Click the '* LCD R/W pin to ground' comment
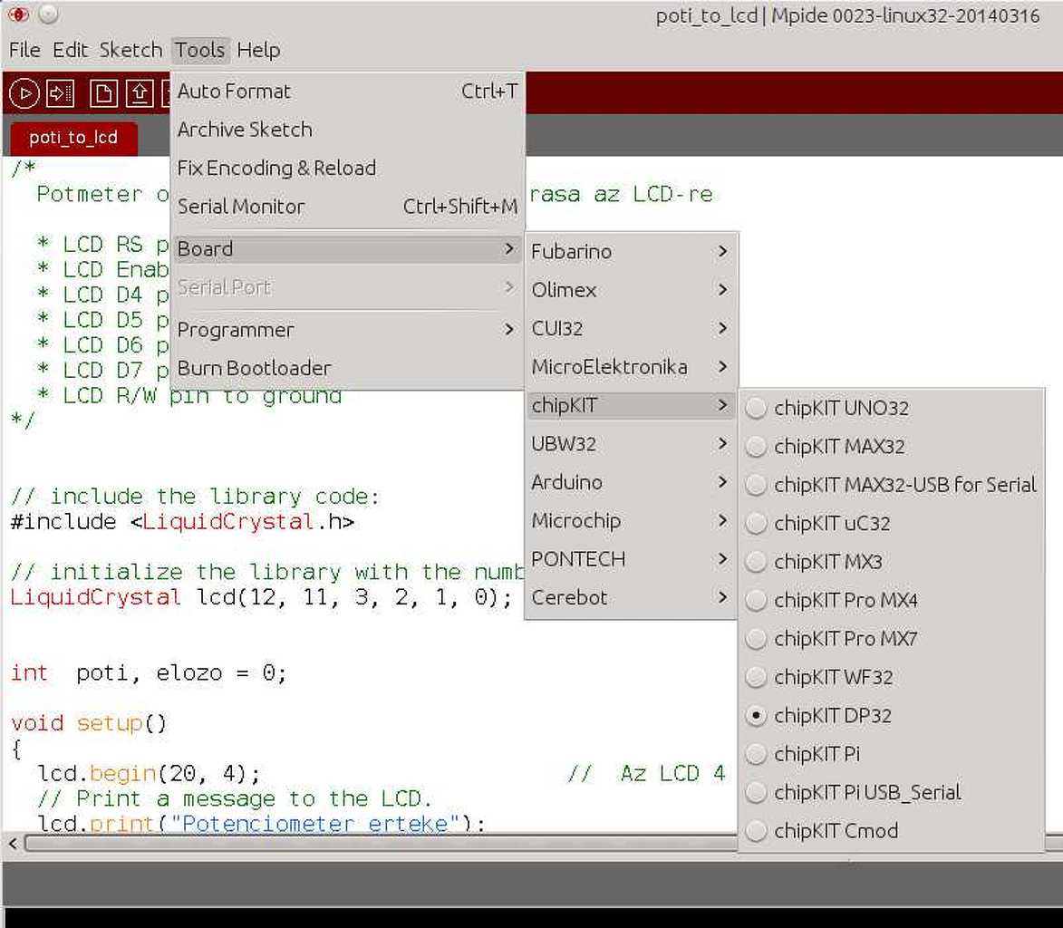The height and width of the screenshot is (928, 1063). click(189, 395)
